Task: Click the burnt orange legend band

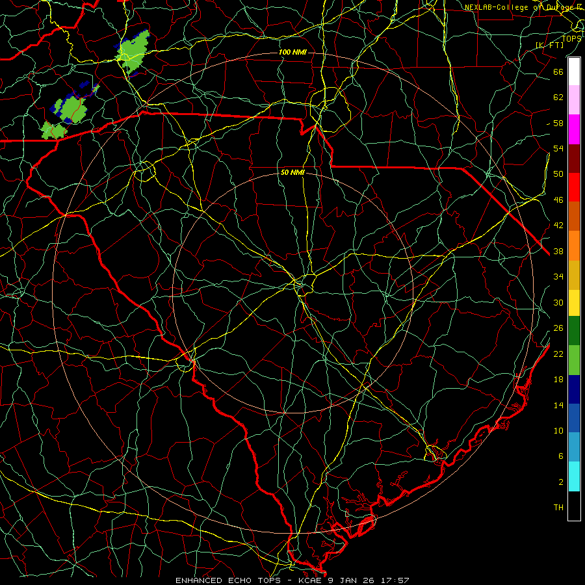Action: [x=574, y=216]
